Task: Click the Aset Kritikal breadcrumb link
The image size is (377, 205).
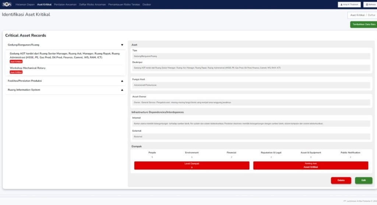Action: (x=357, y=15)
